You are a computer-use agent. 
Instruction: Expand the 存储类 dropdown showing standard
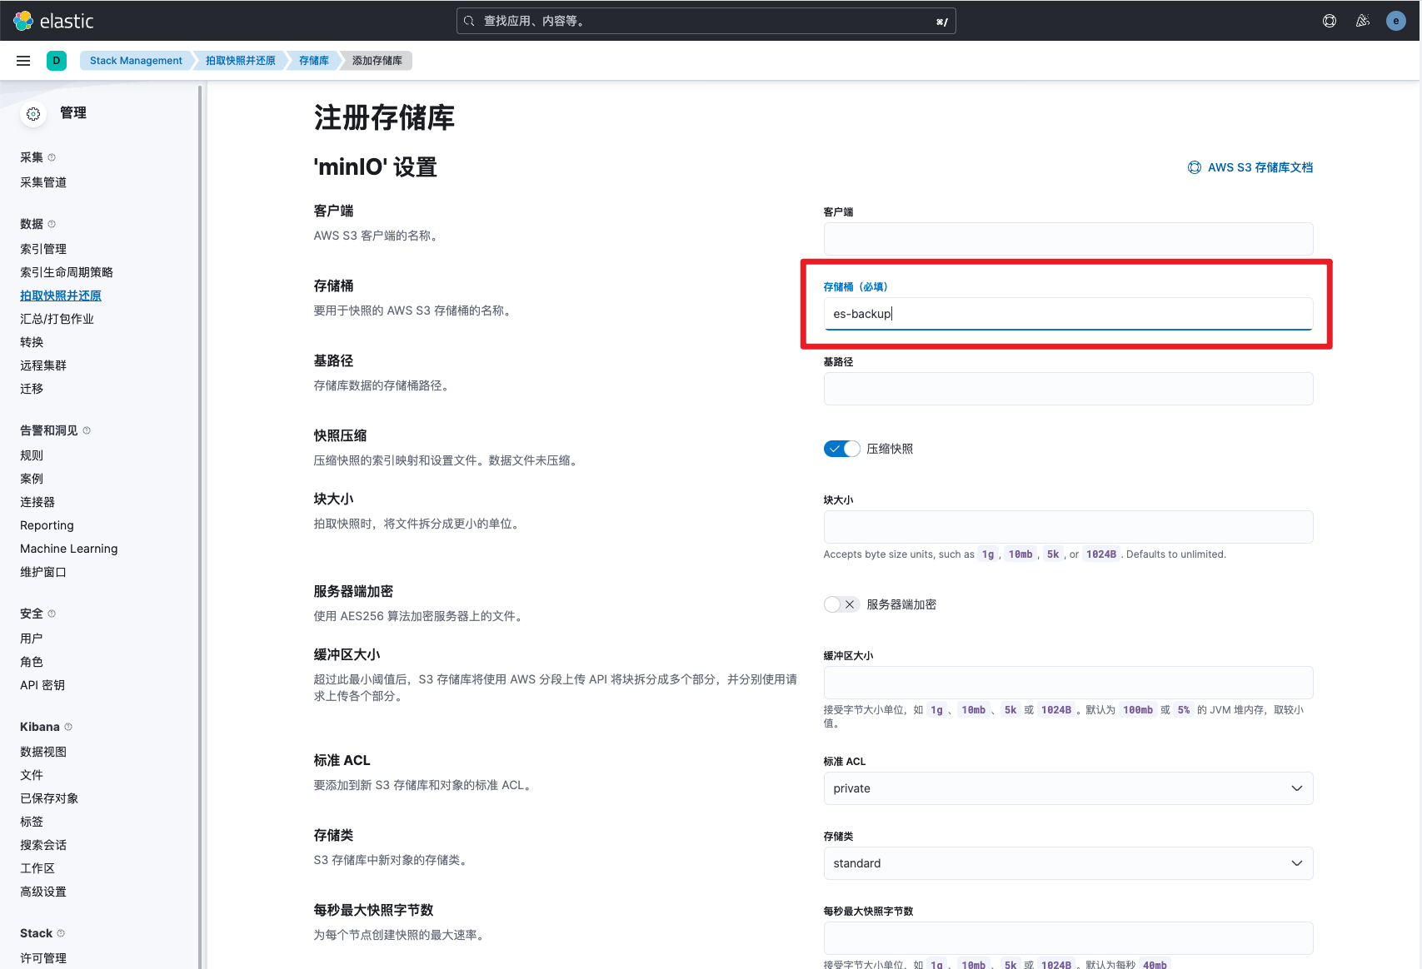[1068, 863]
